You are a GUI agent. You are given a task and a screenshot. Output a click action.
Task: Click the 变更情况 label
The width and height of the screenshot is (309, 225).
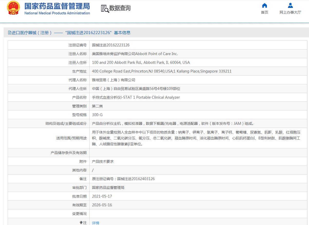(x=79, y=214)
